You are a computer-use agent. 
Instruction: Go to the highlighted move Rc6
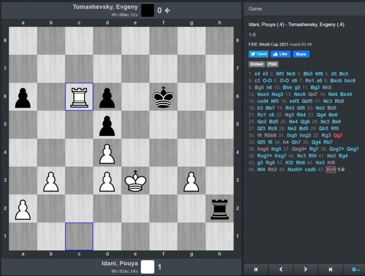point(331,169)
